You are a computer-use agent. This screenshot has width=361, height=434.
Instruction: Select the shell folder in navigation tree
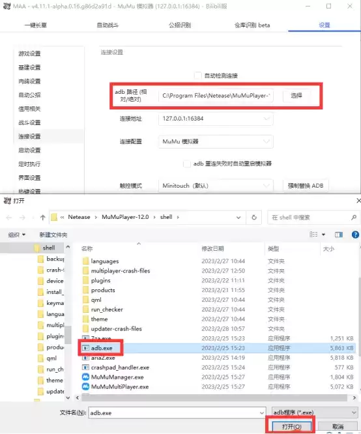(x=48, y=248)
